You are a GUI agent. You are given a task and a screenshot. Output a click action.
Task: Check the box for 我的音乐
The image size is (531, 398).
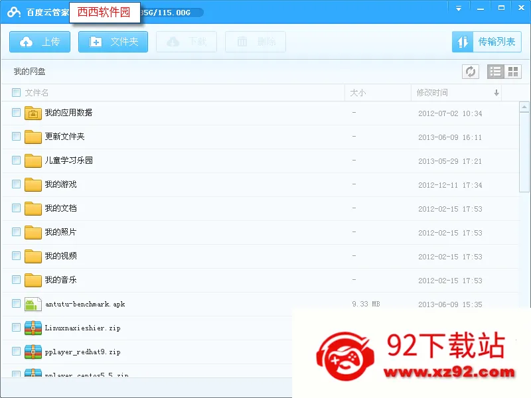click(16, 279)
